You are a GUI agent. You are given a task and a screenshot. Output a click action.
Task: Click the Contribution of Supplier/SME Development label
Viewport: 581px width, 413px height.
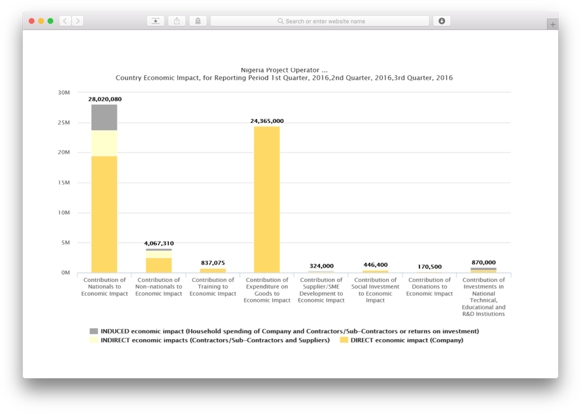coord(321,290)
